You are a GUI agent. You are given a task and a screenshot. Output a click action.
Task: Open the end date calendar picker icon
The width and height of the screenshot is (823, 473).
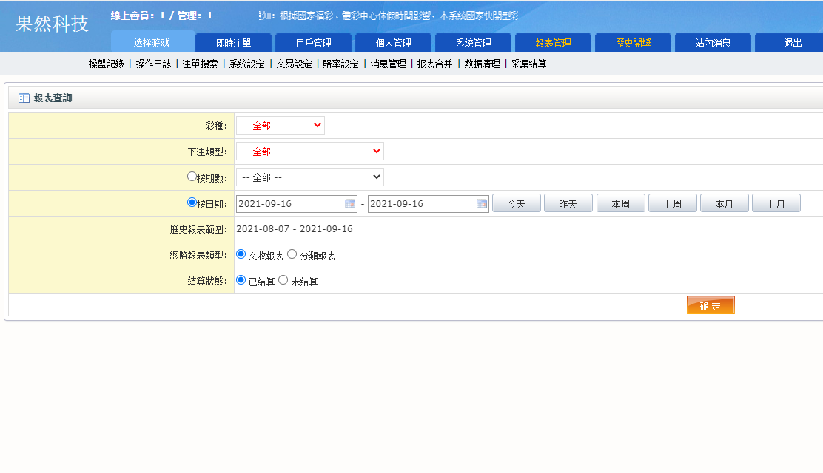pos(482,203)
